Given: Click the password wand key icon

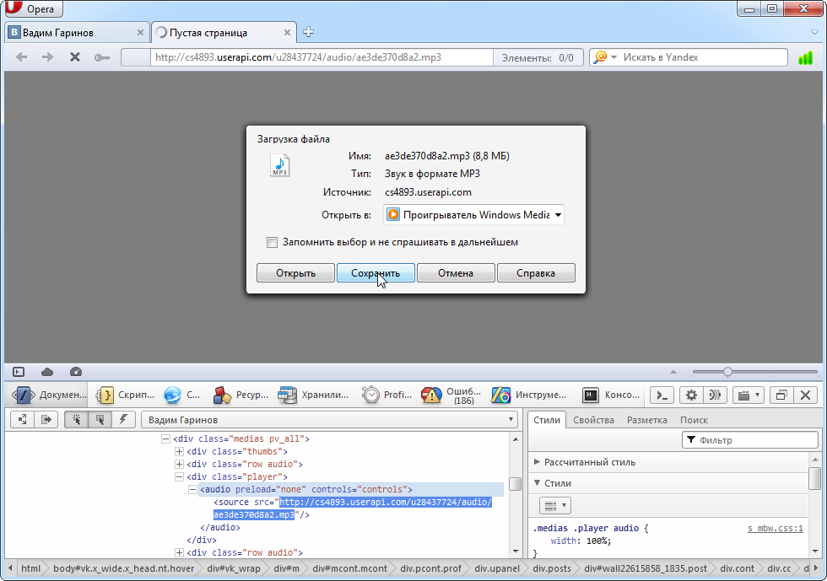Looking at the screenshot, I should click(102, 57).
